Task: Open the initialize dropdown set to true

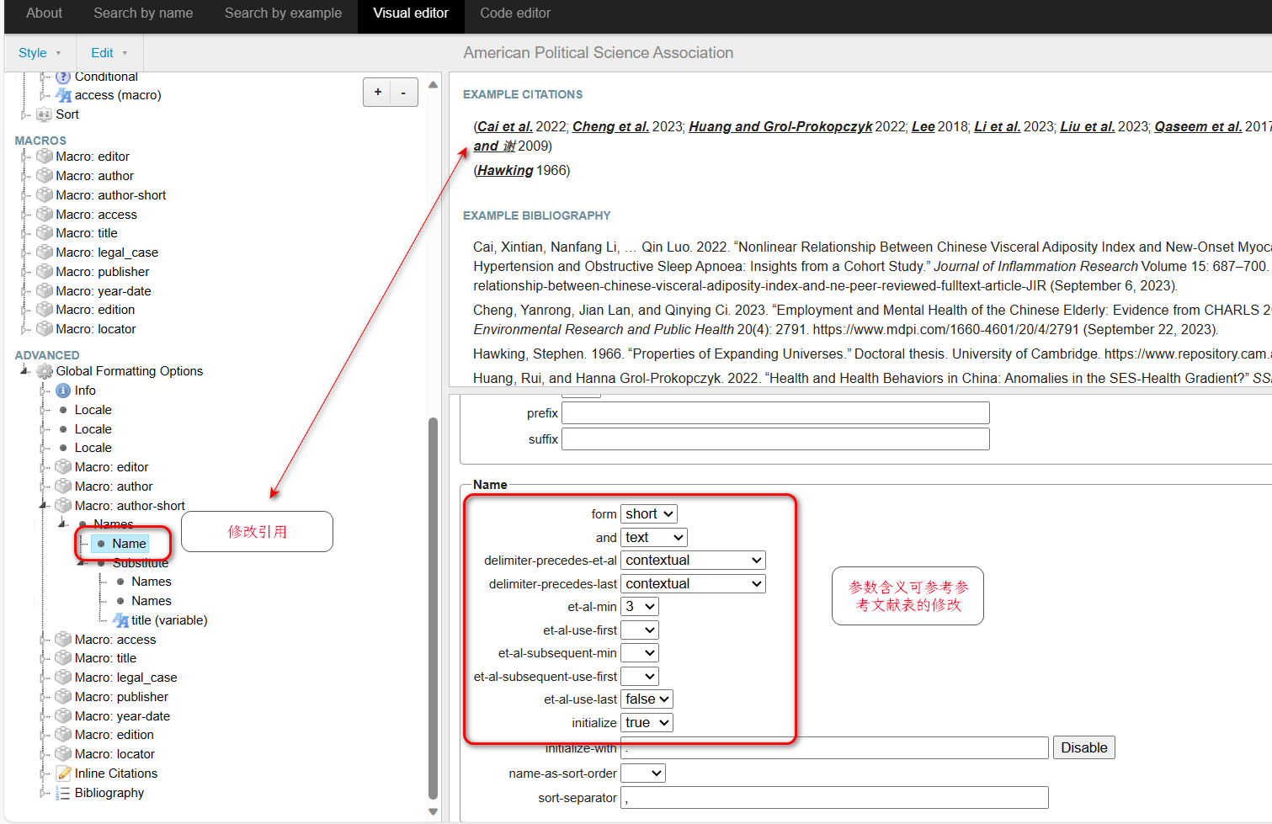Action: 647,722
